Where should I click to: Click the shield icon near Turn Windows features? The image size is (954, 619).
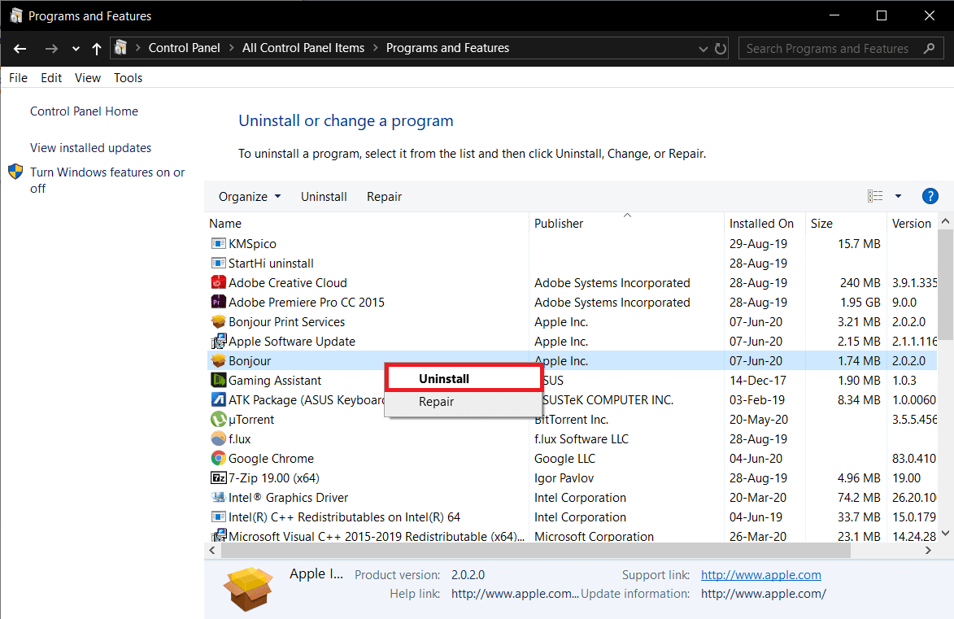(x=15, y=172)
